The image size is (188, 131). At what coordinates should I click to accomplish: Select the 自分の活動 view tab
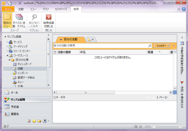click(71, 39)
